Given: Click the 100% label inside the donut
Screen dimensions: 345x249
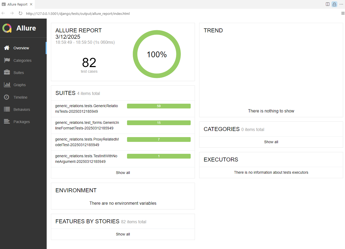Looking at the screenshot, I should (x=157, y=54).
